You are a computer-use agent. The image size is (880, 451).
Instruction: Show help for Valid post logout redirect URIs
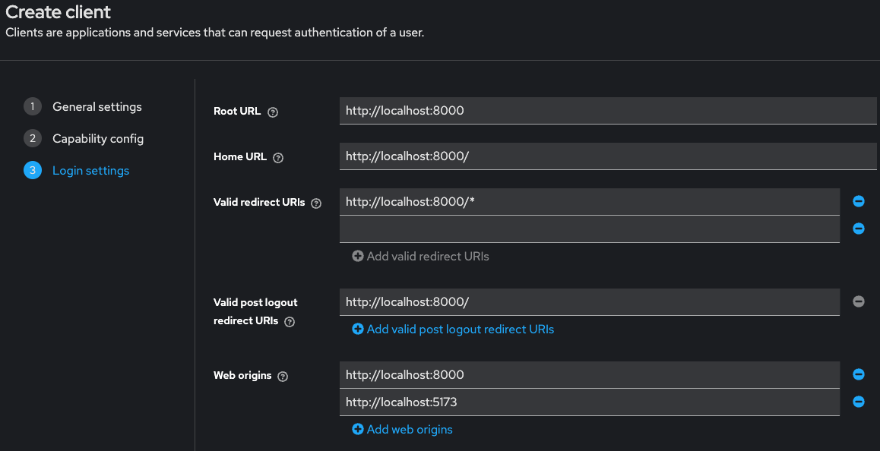[289, 322]
